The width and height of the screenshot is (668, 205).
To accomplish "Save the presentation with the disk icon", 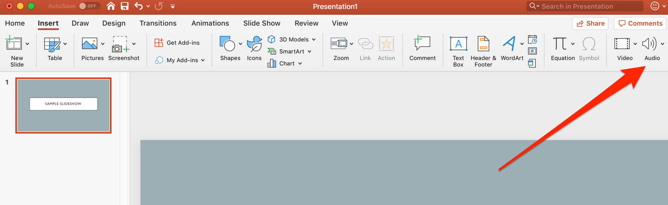I will [124, 6].
